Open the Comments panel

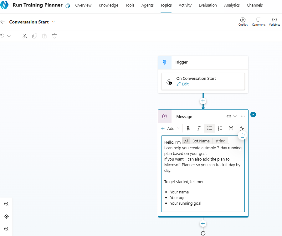point(259,22)
